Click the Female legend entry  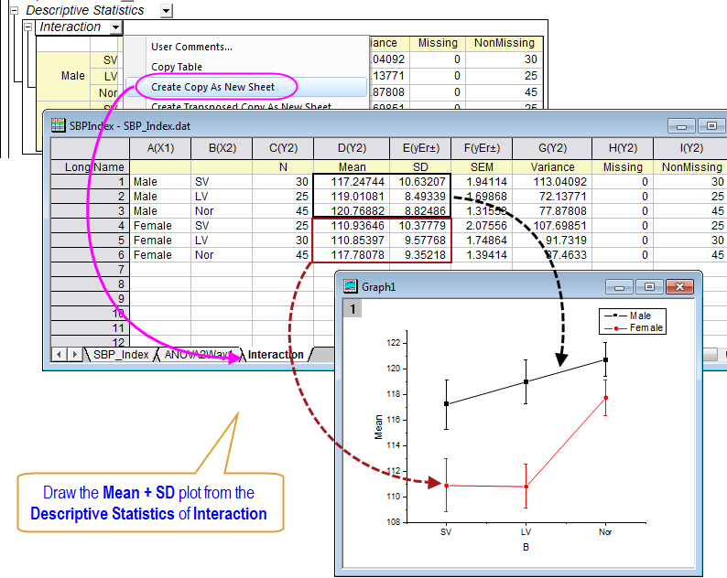coord(634,328)
